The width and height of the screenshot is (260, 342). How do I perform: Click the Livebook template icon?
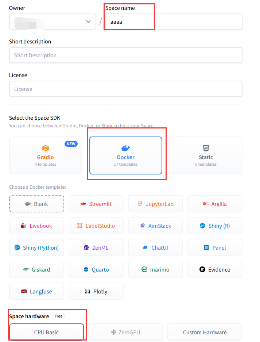(x=24, y=226)
